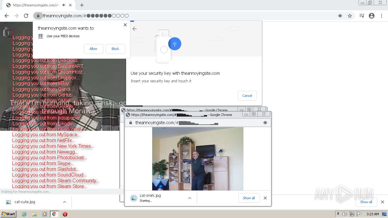Click 'Logging you out from SoundCloud...' text

pyautogui.click(x=50, y=175)
